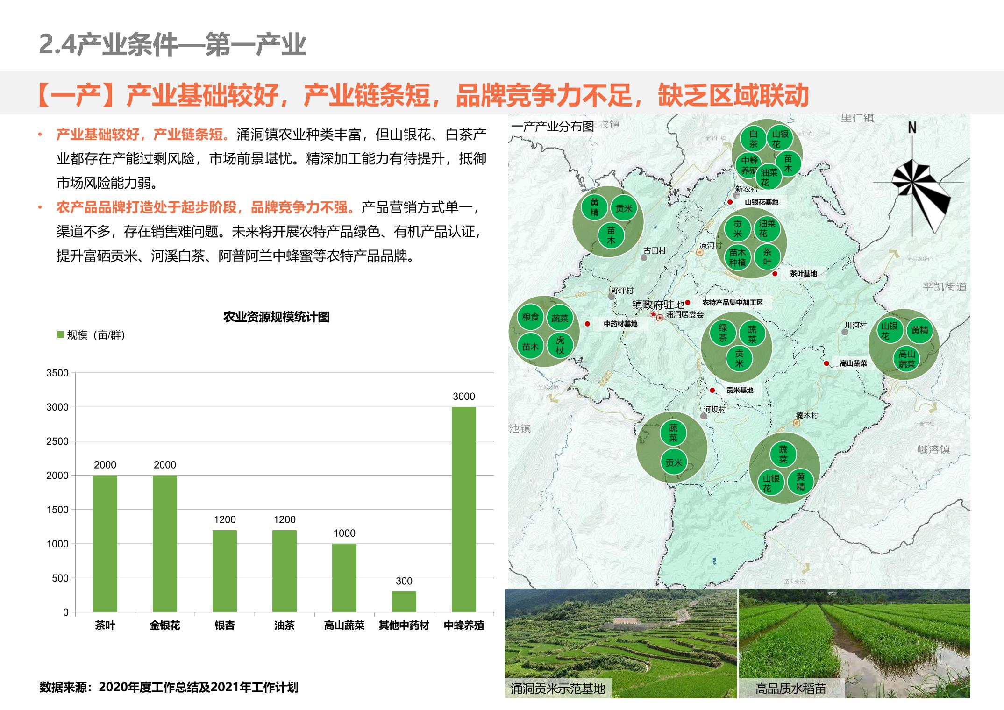1004x710 pixels.
Task: Click the gray marker for 新农村
Action: point(736,196)
